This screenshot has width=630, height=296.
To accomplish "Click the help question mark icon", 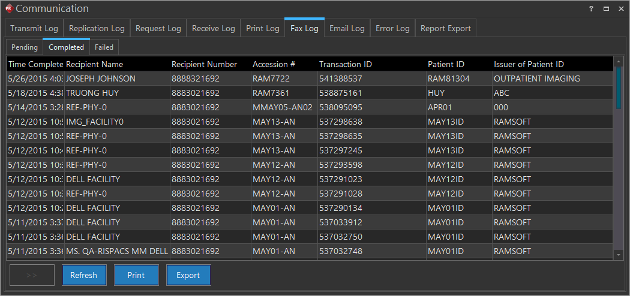I will [x=591, y=8].
